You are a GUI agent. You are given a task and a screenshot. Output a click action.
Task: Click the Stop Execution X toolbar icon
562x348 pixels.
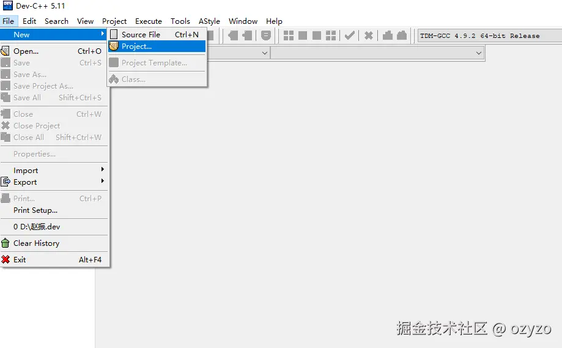coord(369,35)
